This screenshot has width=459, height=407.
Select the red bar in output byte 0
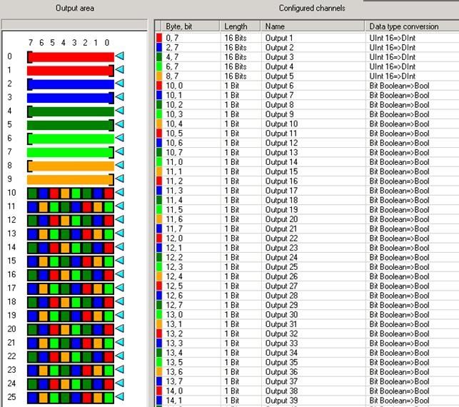click(x=71, y=57)
